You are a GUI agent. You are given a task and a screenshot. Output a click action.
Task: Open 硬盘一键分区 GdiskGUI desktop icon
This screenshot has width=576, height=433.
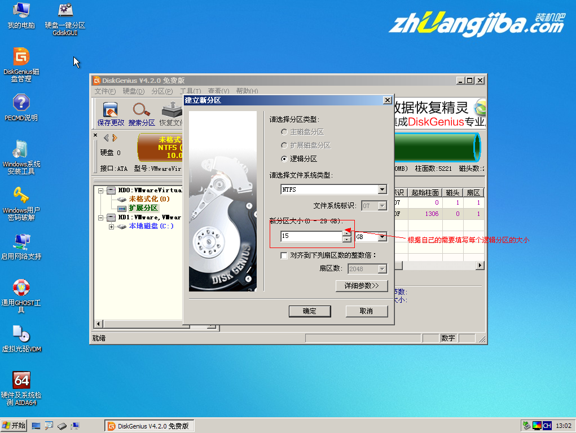pyautogui.click(x=65, y=12)
